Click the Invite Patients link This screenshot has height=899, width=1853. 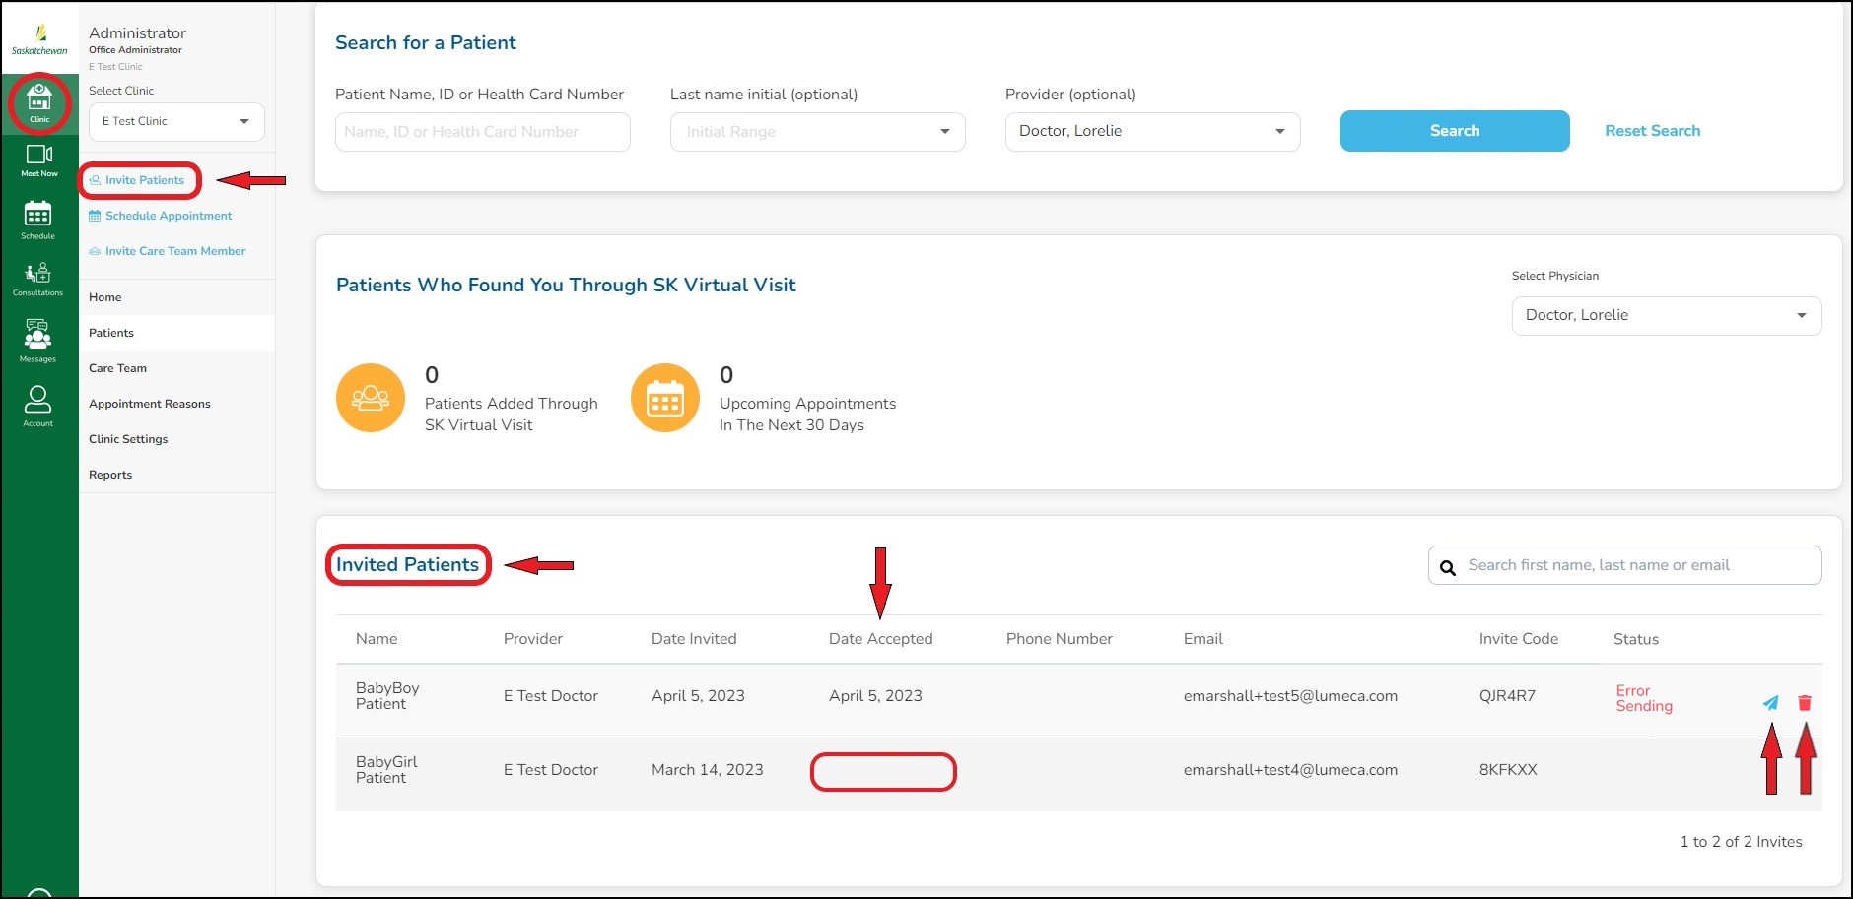(144, 180)
